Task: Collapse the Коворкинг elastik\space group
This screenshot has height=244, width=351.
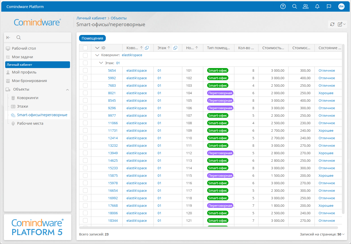Action: (97, 55)
